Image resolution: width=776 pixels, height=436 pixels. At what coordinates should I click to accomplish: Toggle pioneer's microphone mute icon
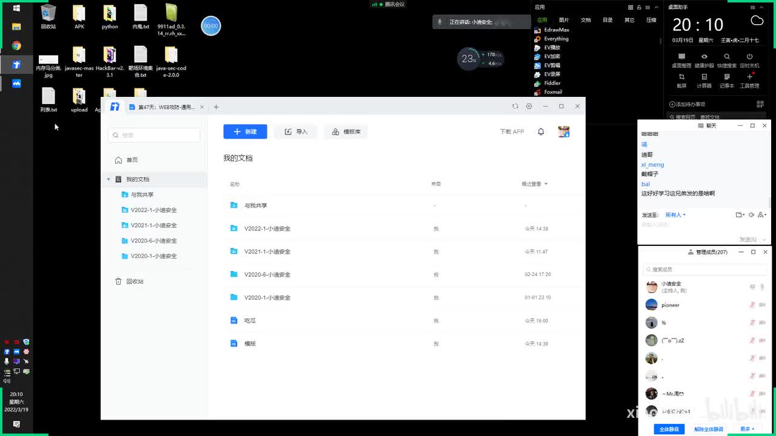point(752,305)
